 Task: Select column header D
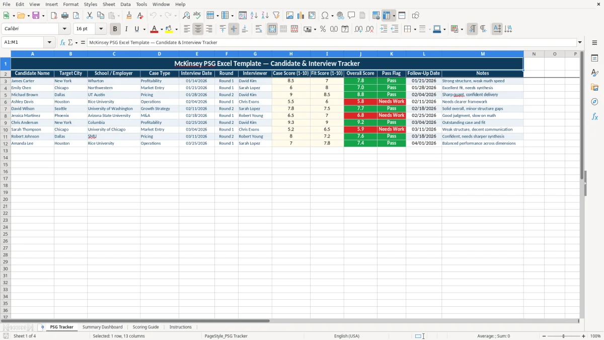[160, 54]
